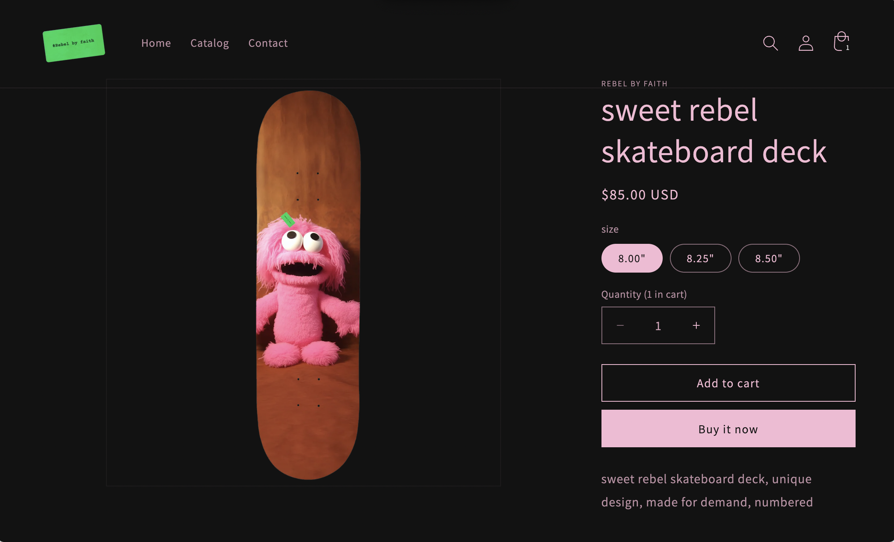Click the sweet rebel skateboard deck title
Image resolution: width=894 pixels, height=542 pixels.
pyautogui.click(x=714, y=131)
